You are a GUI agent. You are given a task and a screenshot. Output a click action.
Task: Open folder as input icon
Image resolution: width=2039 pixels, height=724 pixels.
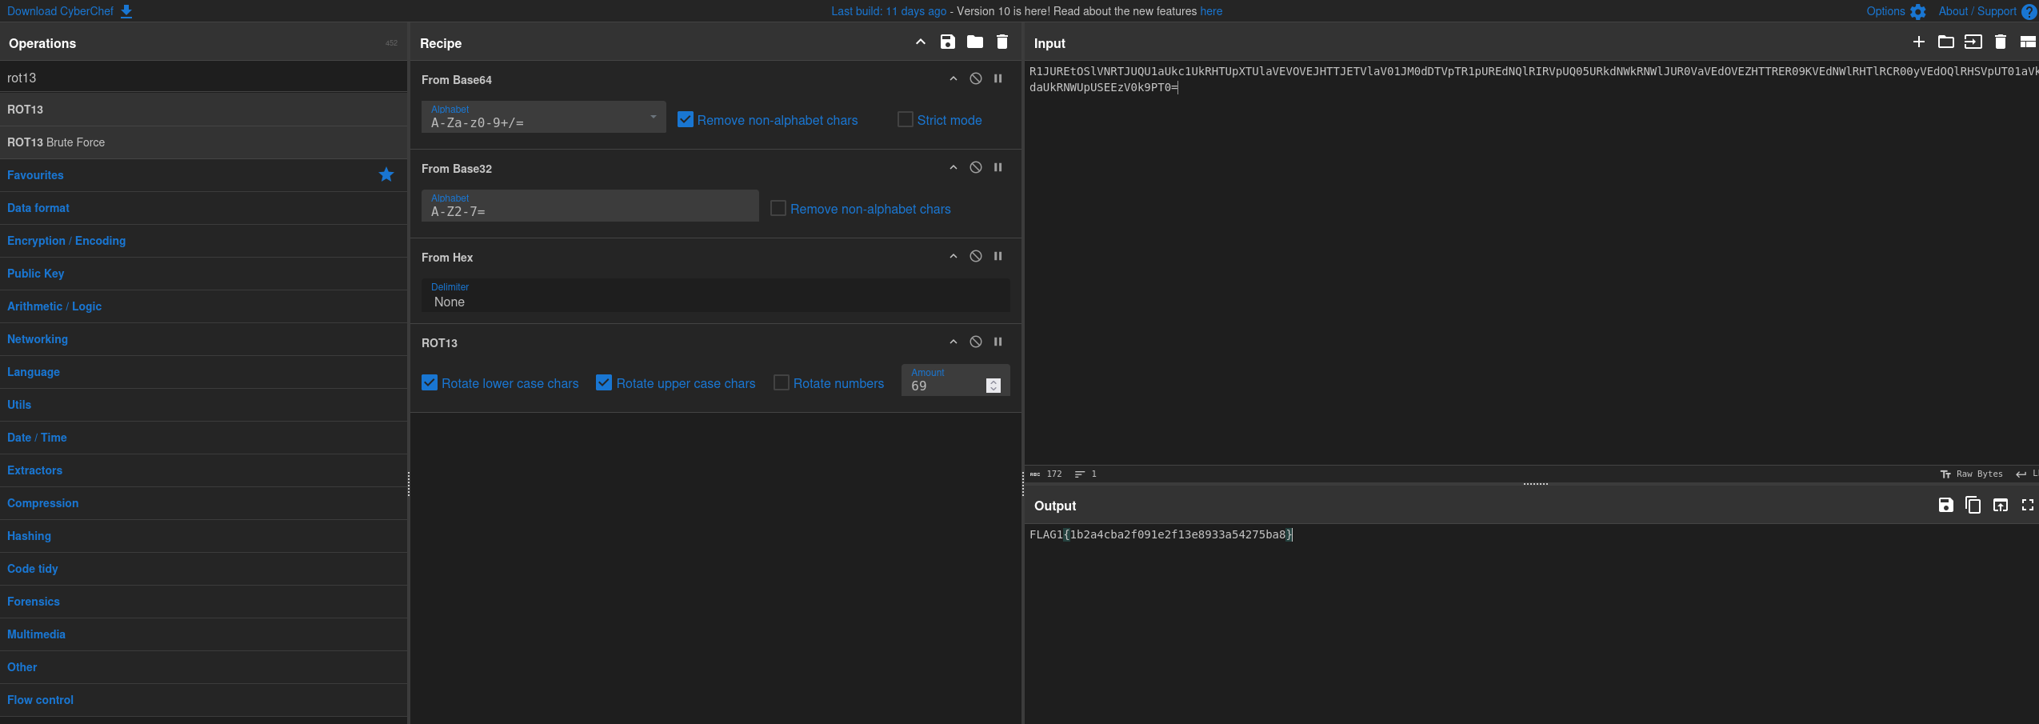click(1945, 42)
